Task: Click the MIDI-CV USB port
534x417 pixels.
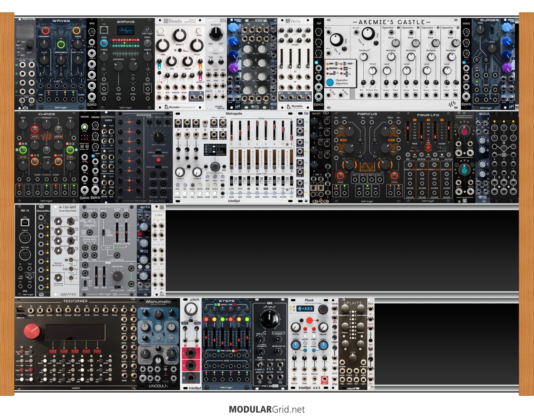Action: click(25, 222)
